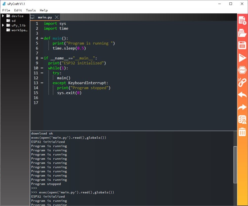248x206 pixels.
Task: Click the New file icon in right toolbar
Action: click(242, 20)
